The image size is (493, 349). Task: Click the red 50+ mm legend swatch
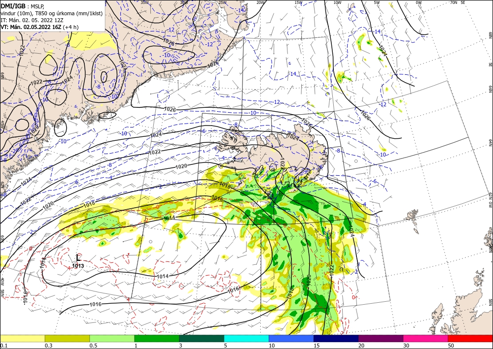pyautogui.click(x=470, y=338)
